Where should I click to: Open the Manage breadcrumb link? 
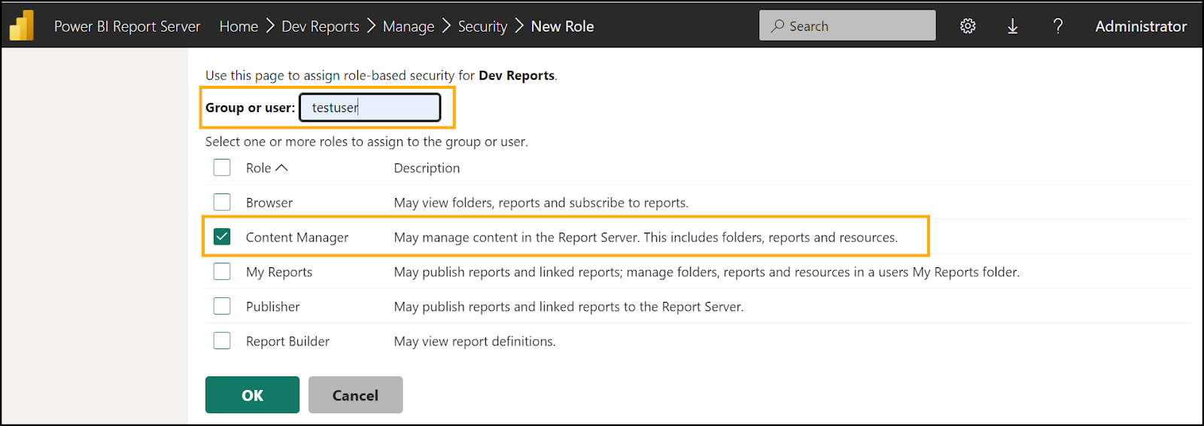pyautogui.click(x=409, y=26)
